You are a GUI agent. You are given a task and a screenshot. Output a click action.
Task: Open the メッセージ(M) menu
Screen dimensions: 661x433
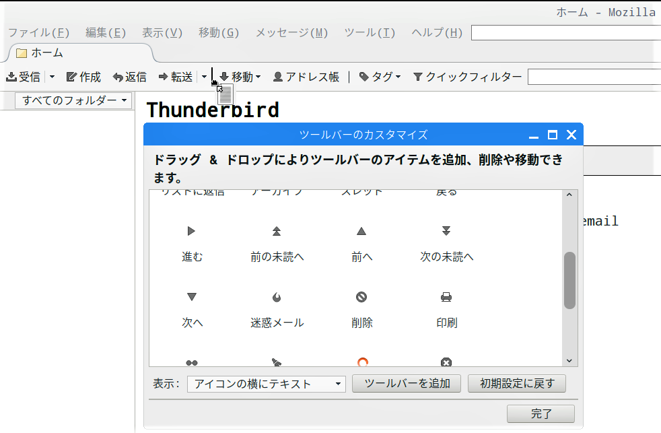click(291, 32)
